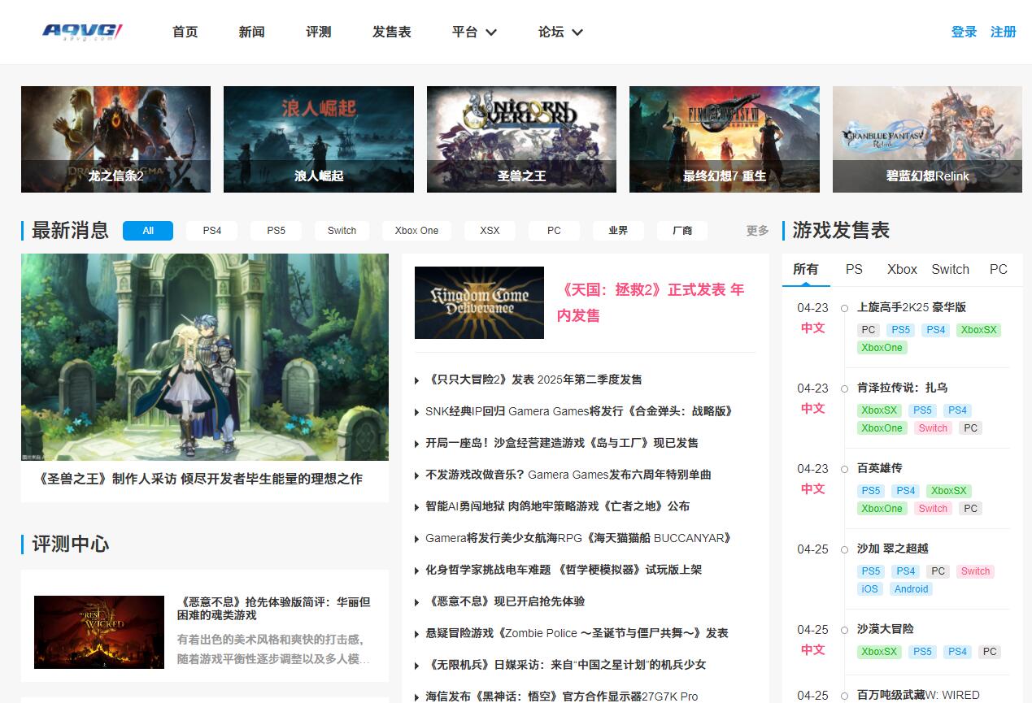Image resolution: width=1032 pixels, height=703 pixels.
Task: Select the Xbox release schedule tab
Action: click(902, 269)
